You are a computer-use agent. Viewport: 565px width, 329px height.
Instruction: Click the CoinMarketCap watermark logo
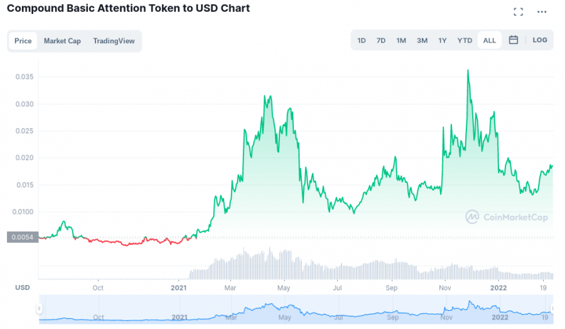coord(507,217)
